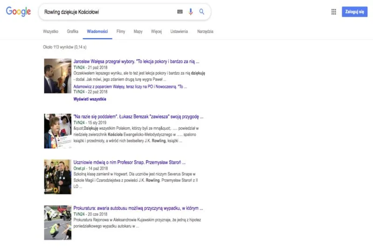Image resolution: width=373 pixels, height=248 pixels.
Task: Click thumbnail of Łukasz Berezak article
Action: (57, 131)
